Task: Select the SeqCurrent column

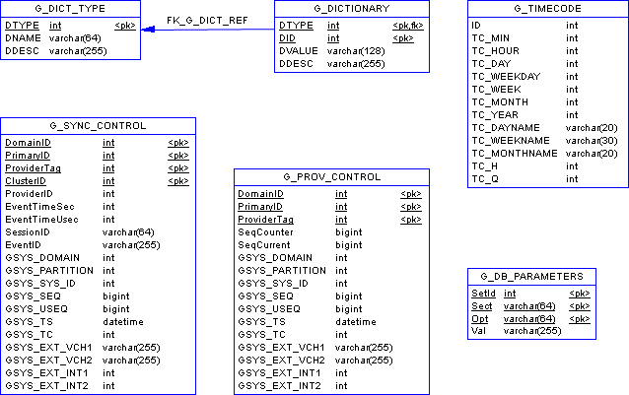Action: [x=264, y=245]
